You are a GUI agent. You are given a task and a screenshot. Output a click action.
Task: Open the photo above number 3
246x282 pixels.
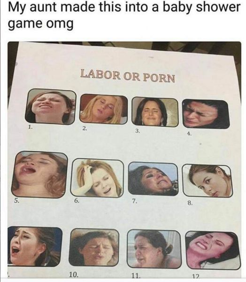coord(155,112)
